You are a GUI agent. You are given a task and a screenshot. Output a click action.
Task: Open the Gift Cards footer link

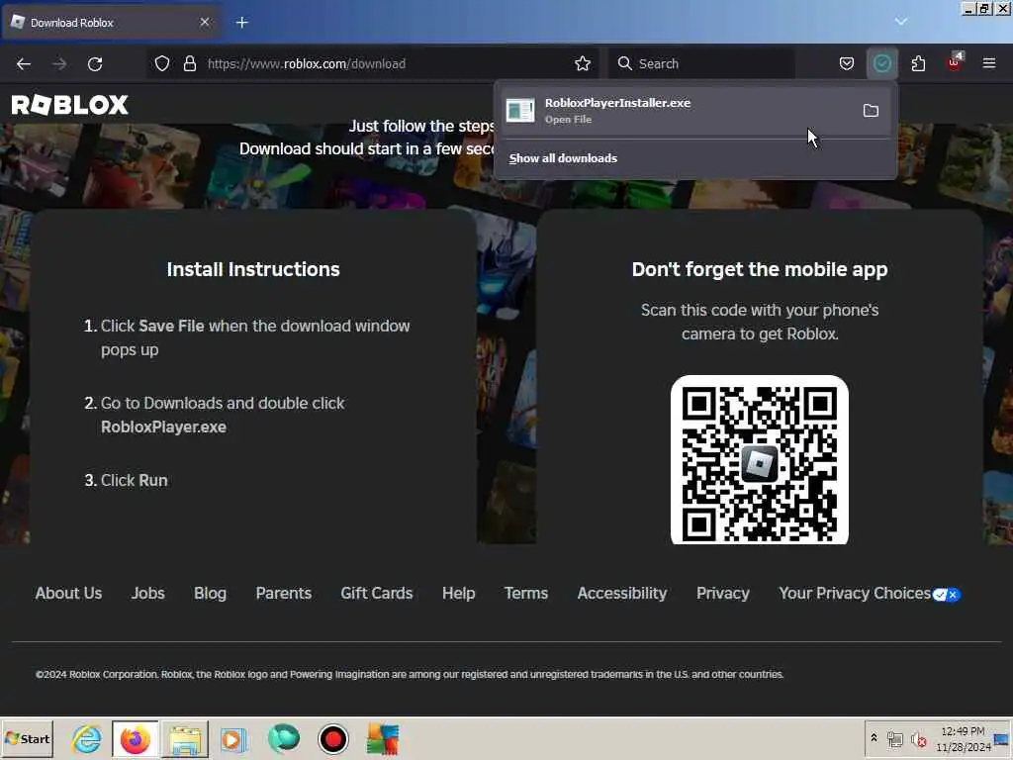click(377, 594)
